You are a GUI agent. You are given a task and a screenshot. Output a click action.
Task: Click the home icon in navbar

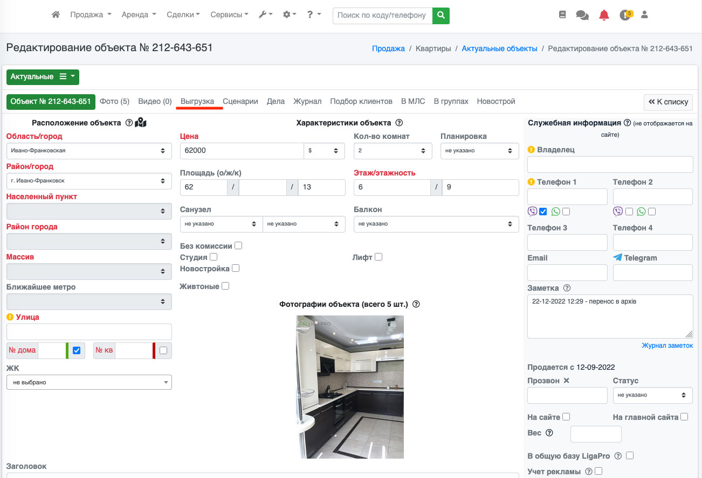pyautogui.click(x=56, y=15)
